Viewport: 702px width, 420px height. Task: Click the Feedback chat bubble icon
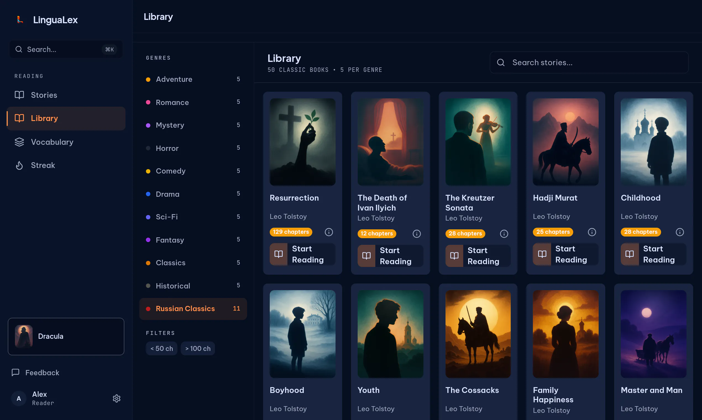point(15,372)
